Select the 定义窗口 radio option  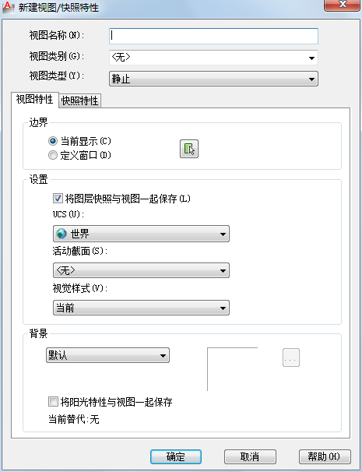tap(53, 155)
